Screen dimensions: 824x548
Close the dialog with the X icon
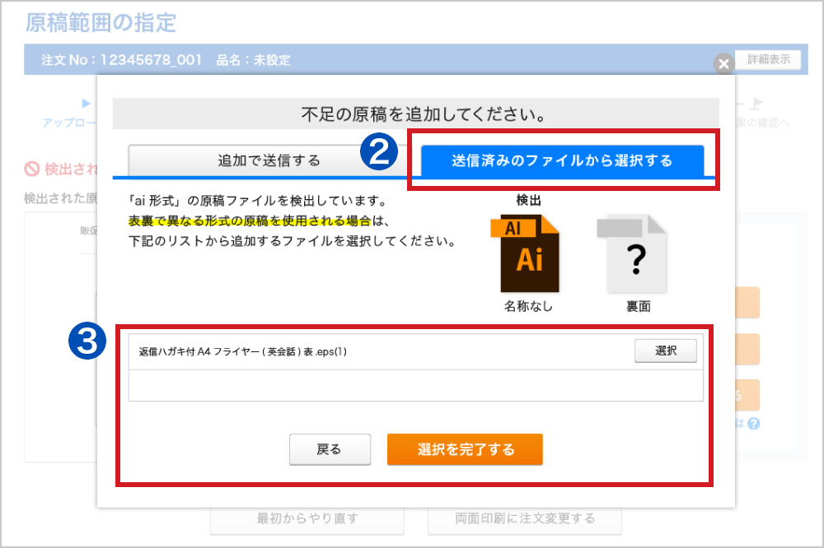[x=723, y=64]
